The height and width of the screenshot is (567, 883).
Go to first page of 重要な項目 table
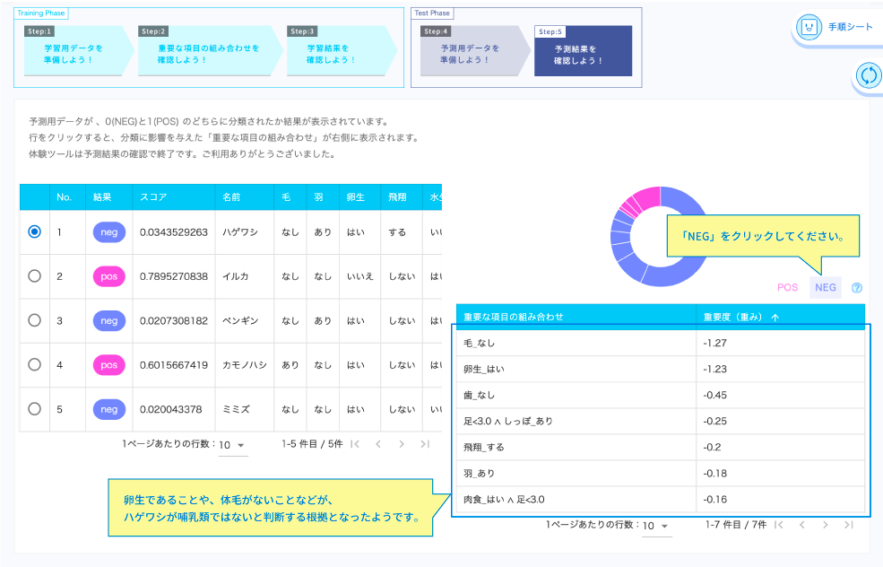(779, 525)
